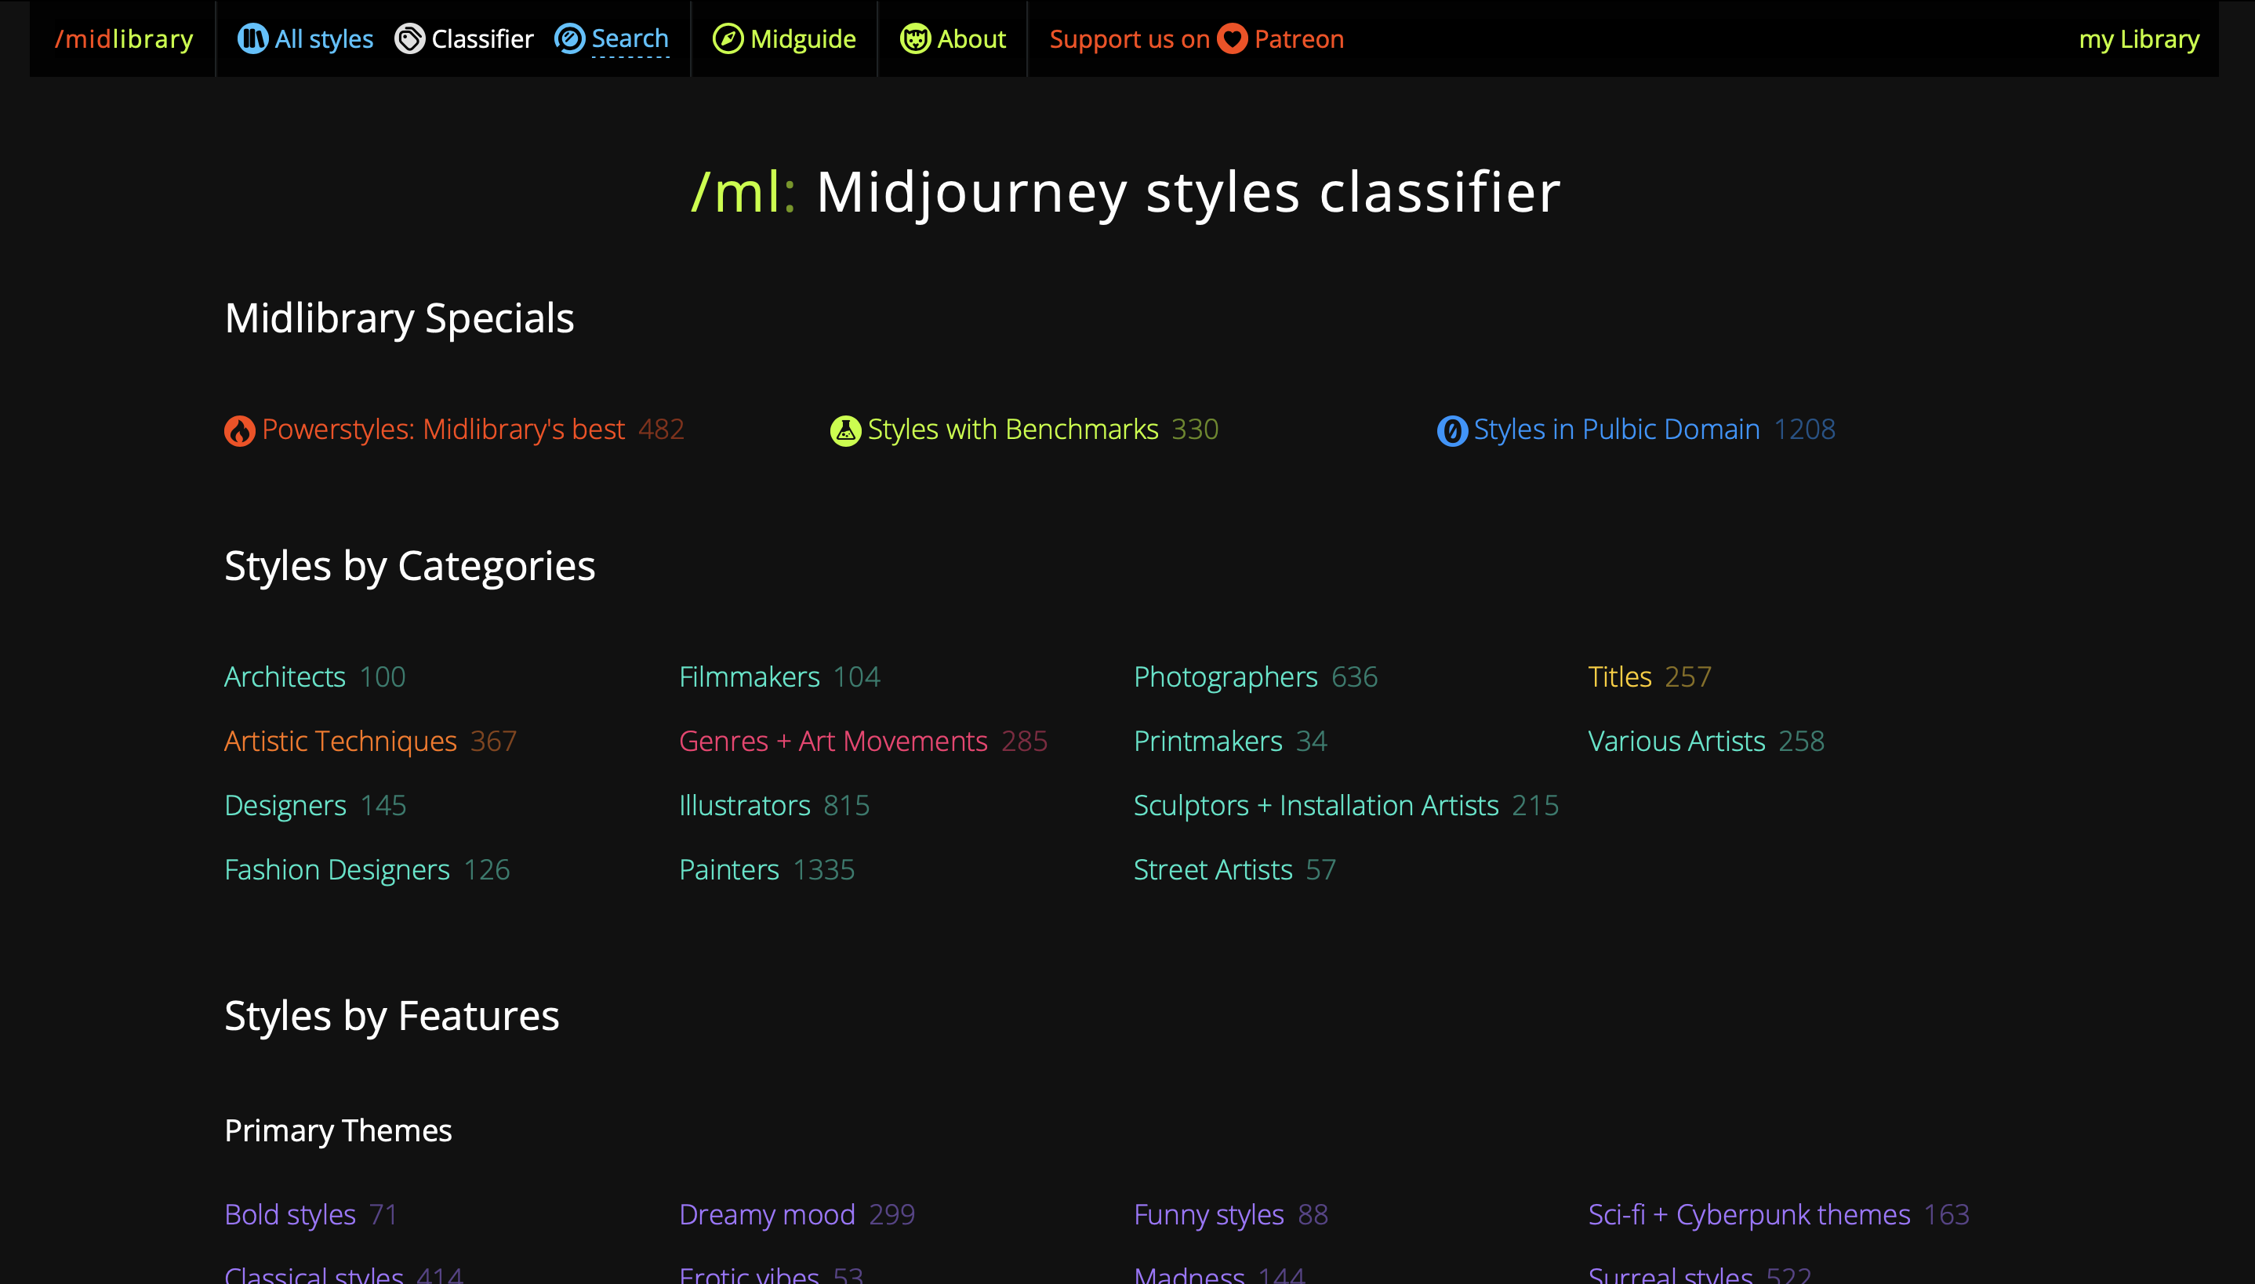2255x1284 pixels.
Task: Click the Patreon heart icon
Action: click(x=1232, y=39)
